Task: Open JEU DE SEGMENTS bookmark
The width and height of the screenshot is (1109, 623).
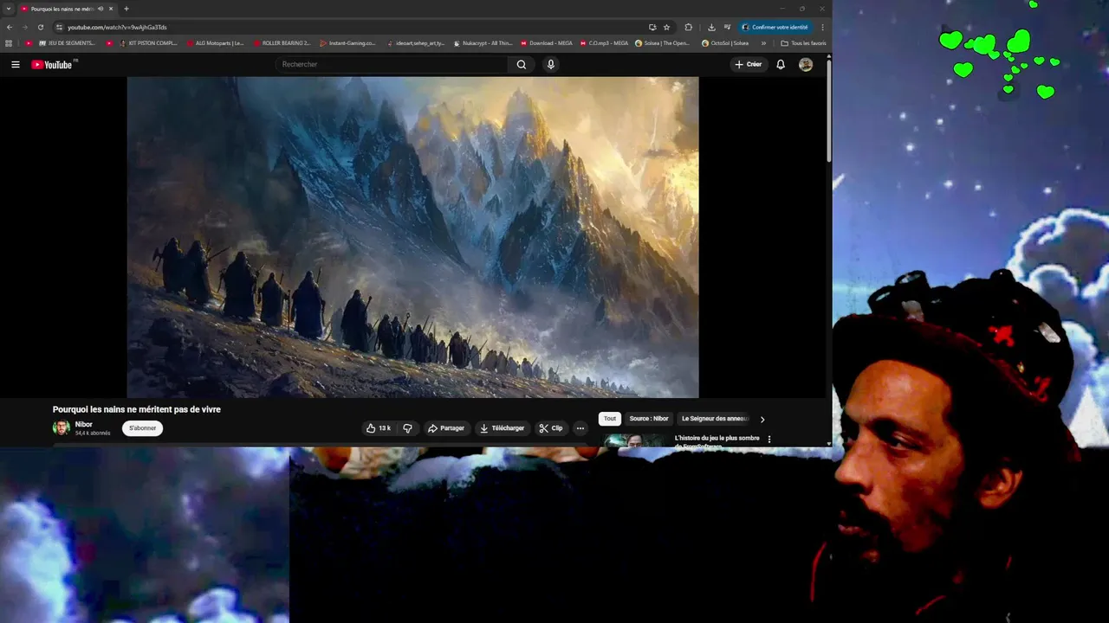Action: coord(66,43)
